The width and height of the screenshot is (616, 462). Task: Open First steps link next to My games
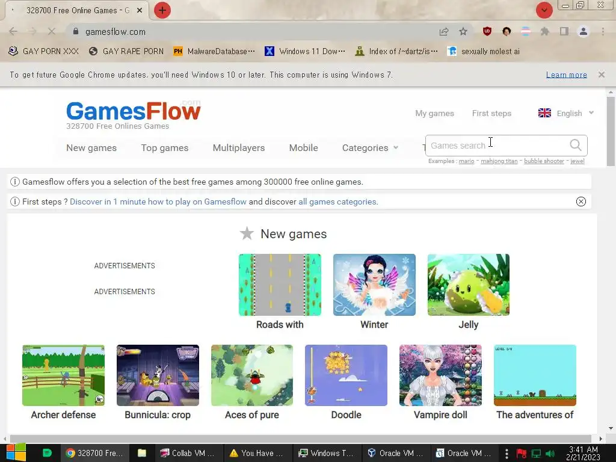(x=491, y=113)
